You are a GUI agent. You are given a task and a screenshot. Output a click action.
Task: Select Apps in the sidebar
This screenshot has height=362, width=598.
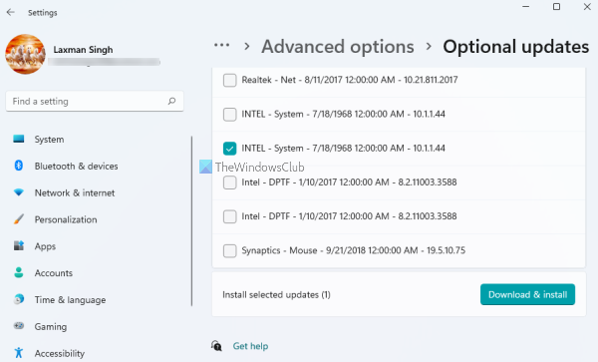45,246
